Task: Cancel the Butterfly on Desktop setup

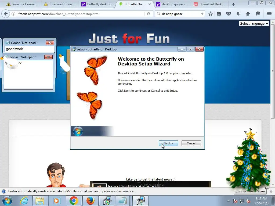Action: [x=191, y=143]
